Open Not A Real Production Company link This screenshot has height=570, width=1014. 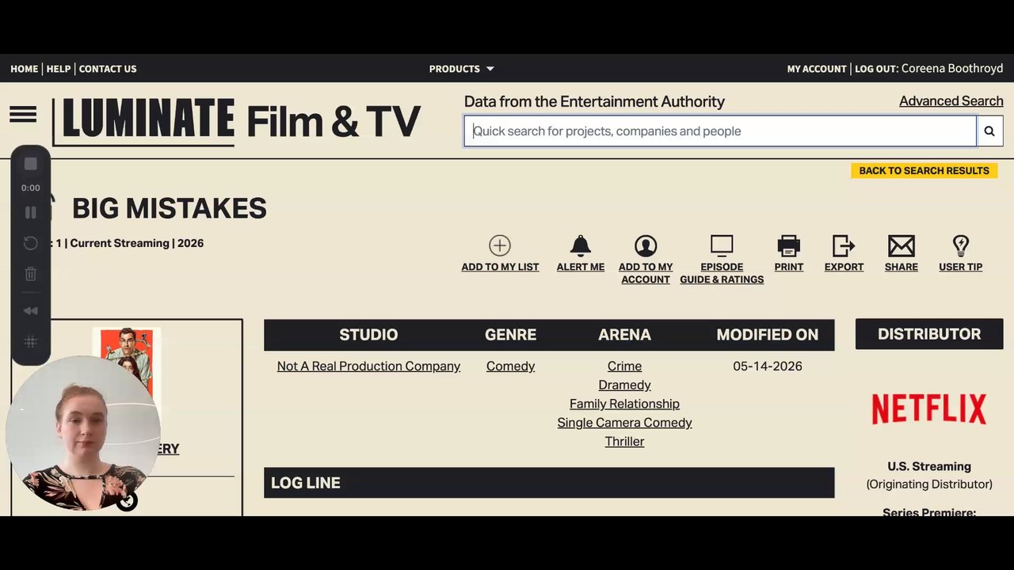point(368,367)
